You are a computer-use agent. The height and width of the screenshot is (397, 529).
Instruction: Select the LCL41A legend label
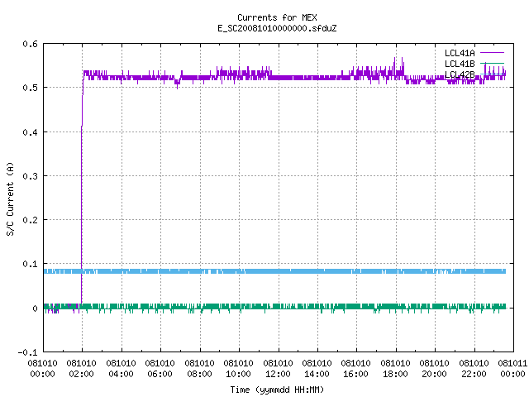(460, 53)
